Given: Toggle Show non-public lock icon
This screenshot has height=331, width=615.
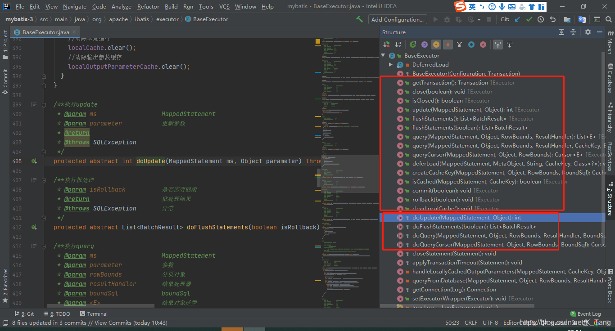Looking at the screenshot, I should pos(448,45).
